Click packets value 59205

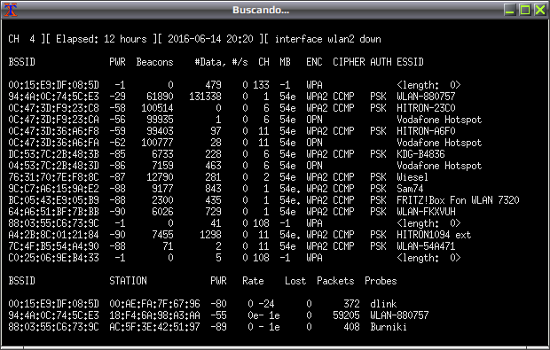click(346, 315)
